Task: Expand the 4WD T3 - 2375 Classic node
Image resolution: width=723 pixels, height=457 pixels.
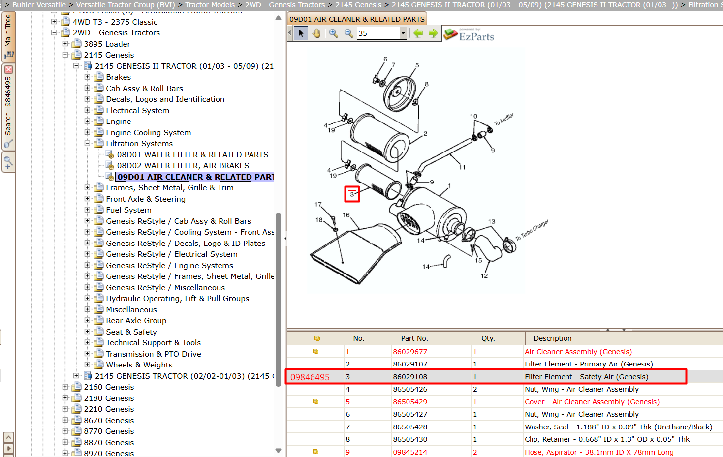Action: point(54,22)
